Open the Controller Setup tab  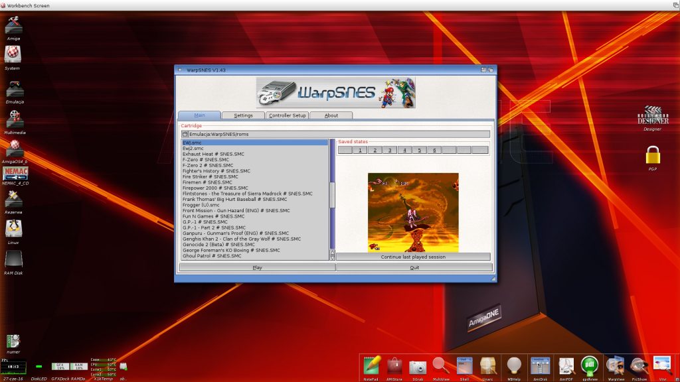click(287, 115)
